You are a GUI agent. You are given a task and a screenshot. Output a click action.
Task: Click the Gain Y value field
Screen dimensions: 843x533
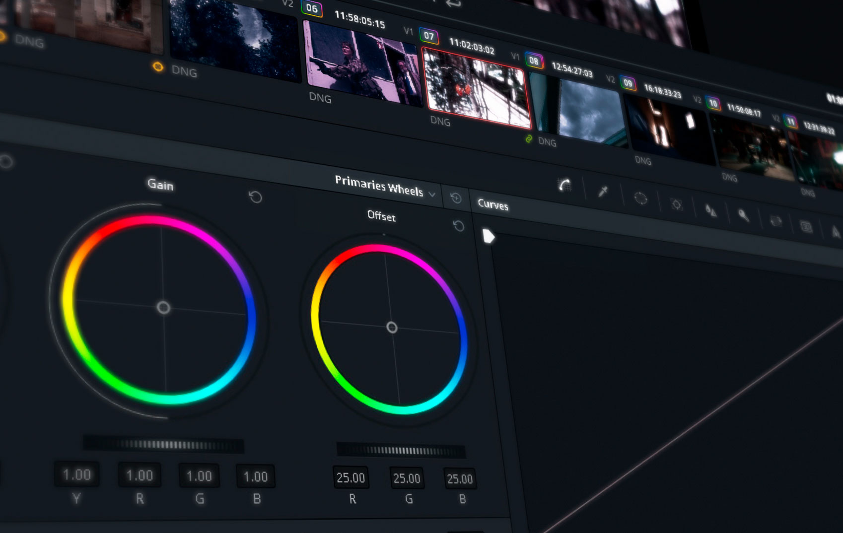76,474
